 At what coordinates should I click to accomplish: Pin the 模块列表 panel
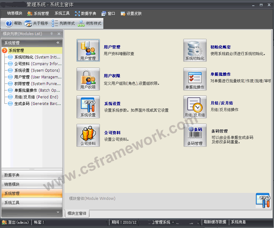(x=52, y=34)
